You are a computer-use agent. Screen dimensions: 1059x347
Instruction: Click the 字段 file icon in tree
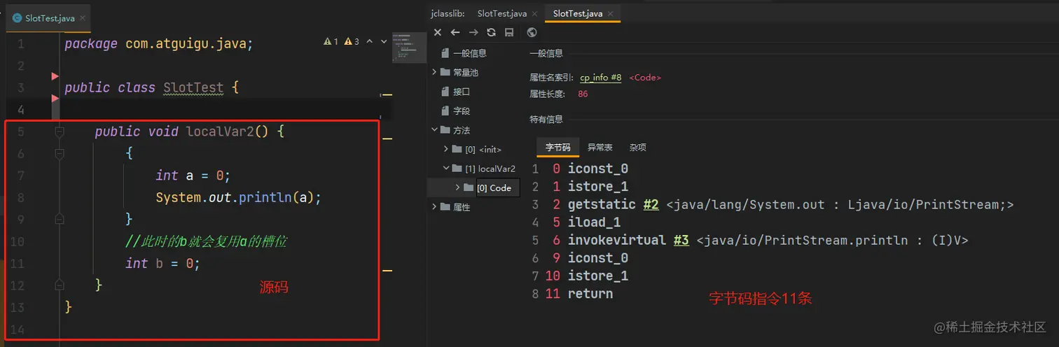tap(445, 111)
